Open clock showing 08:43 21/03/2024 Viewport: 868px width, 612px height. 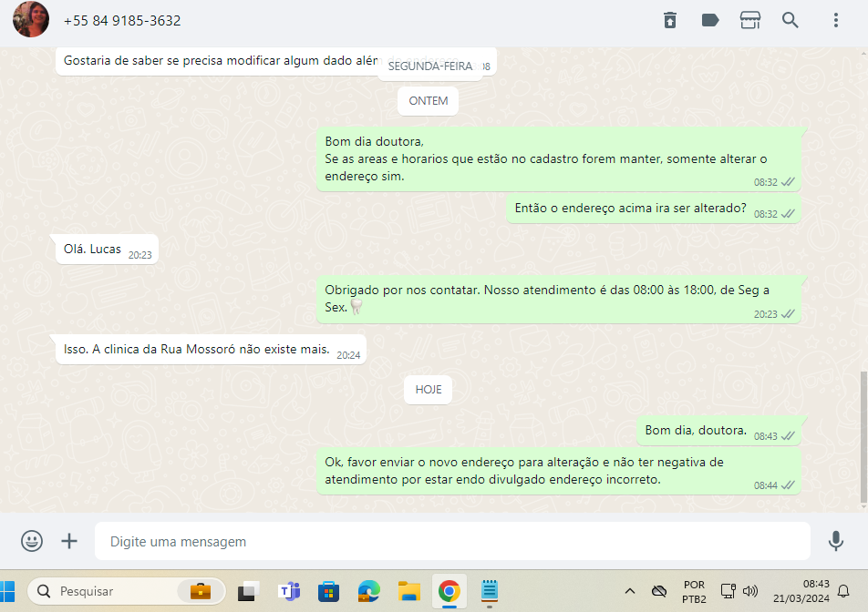[801, 591]
